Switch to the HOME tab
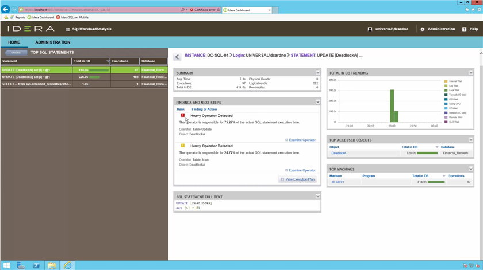This screenshot has width=483, height=270. (x=14, y=42)
